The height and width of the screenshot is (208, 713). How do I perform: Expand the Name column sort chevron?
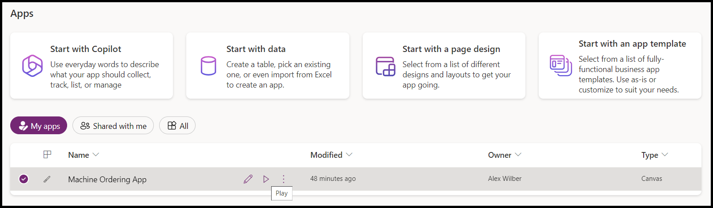pyautogui.click(x=96, y=155)
